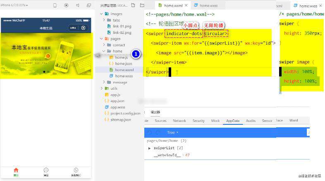The height and width of the screenshot is (181, 325).
Task: Open the iPhone 6/7/8 device dropdown
Action: tap(14, 5)
